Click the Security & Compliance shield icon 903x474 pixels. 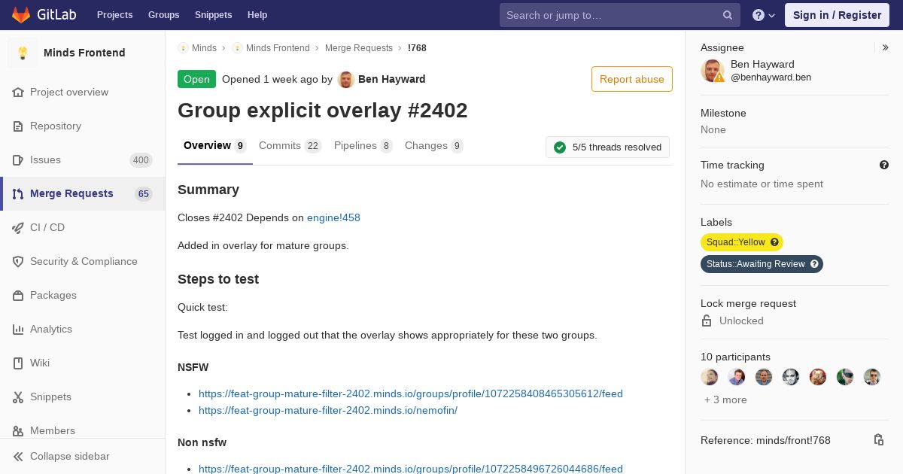(18, 262)
